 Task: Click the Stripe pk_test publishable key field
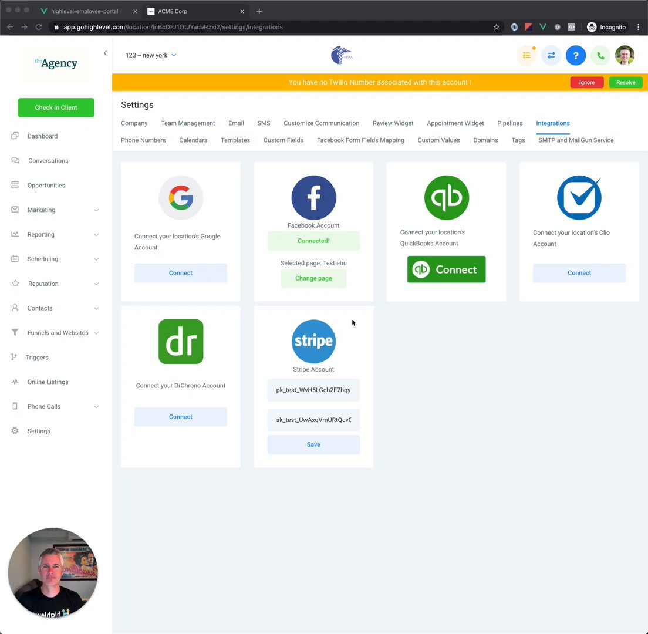point(313,390)
